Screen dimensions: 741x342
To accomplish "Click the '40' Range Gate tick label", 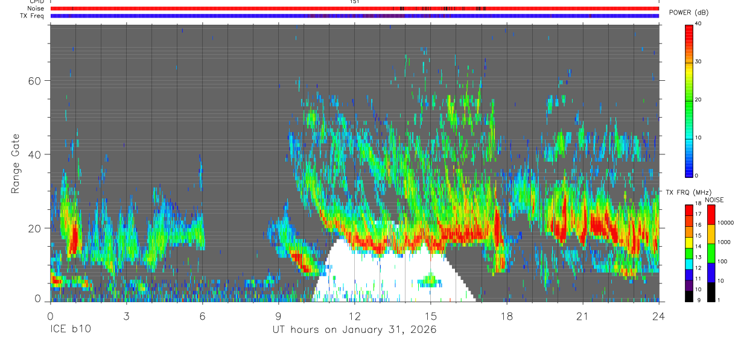I will point(36,154).
